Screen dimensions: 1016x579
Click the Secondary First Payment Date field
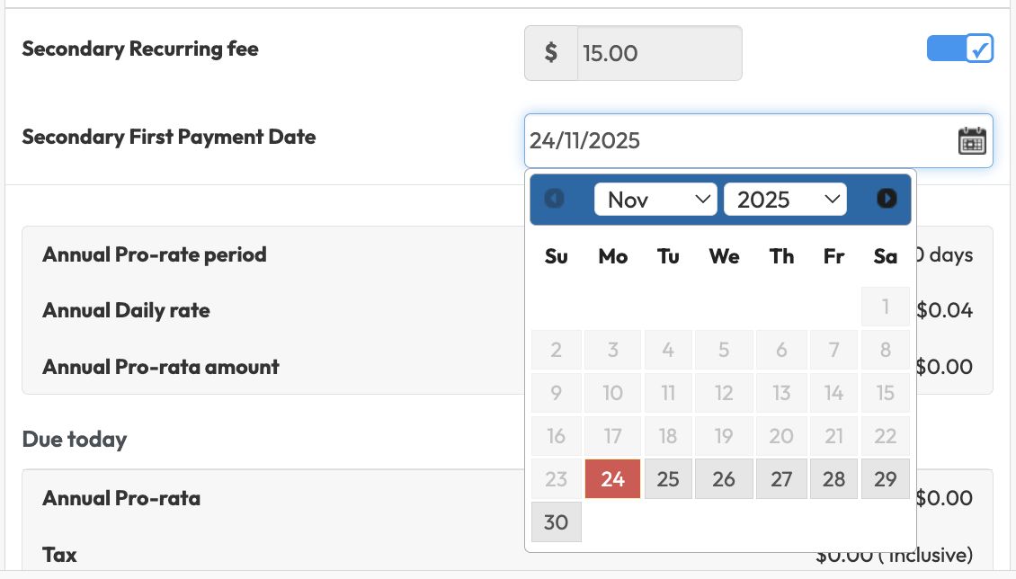pyautogui.click(x=737, y=141)
